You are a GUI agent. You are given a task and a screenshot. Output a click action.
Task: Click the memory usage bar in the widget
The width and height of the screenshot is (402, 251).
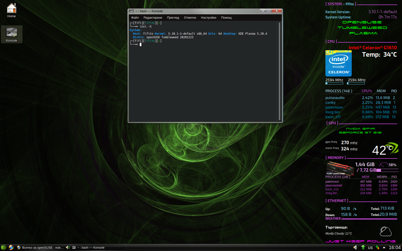387,170
